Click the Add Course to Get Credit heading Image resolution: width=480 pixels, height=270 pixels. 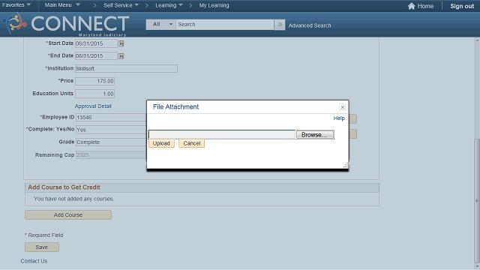click(64, 187)
